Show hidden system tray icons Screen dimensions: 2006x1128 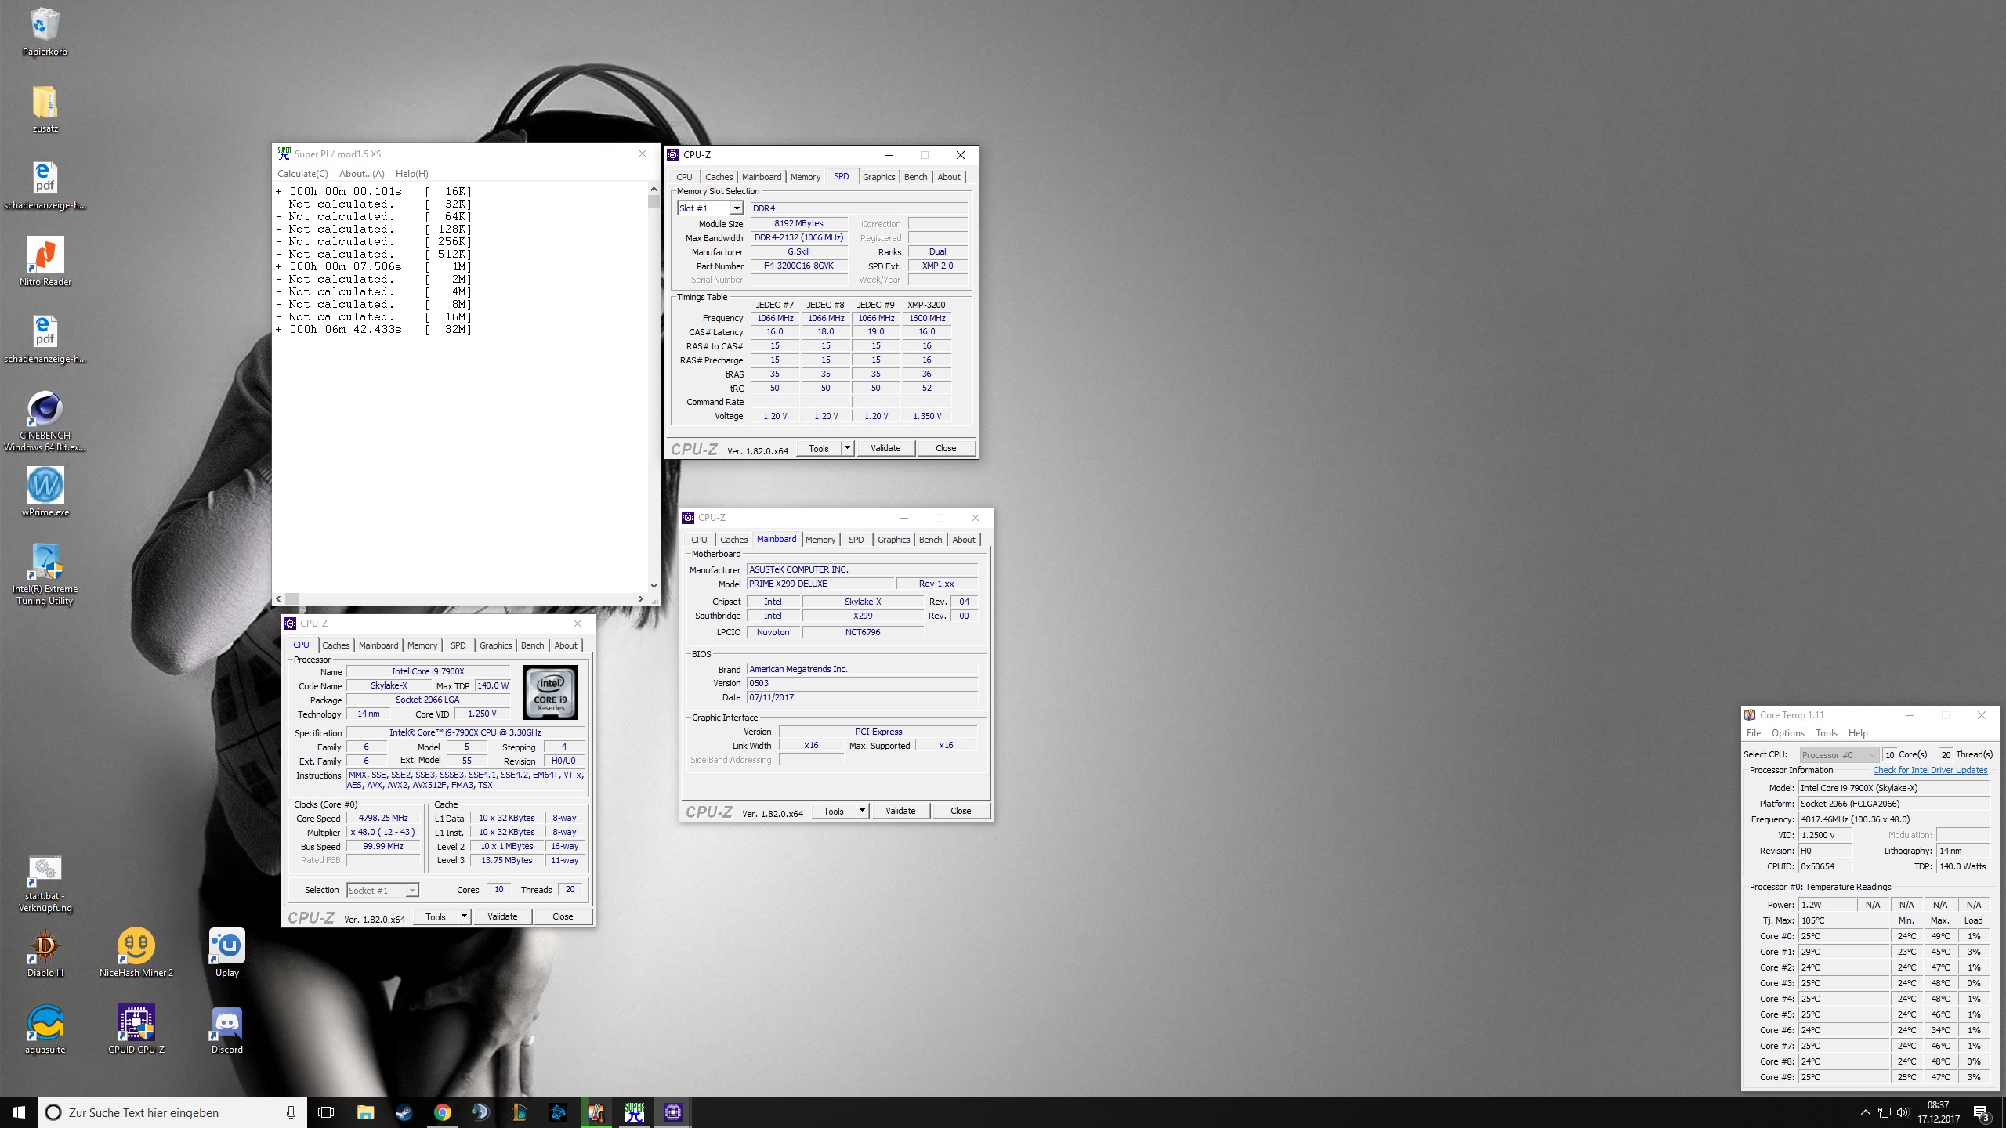click(1865, 1112)
